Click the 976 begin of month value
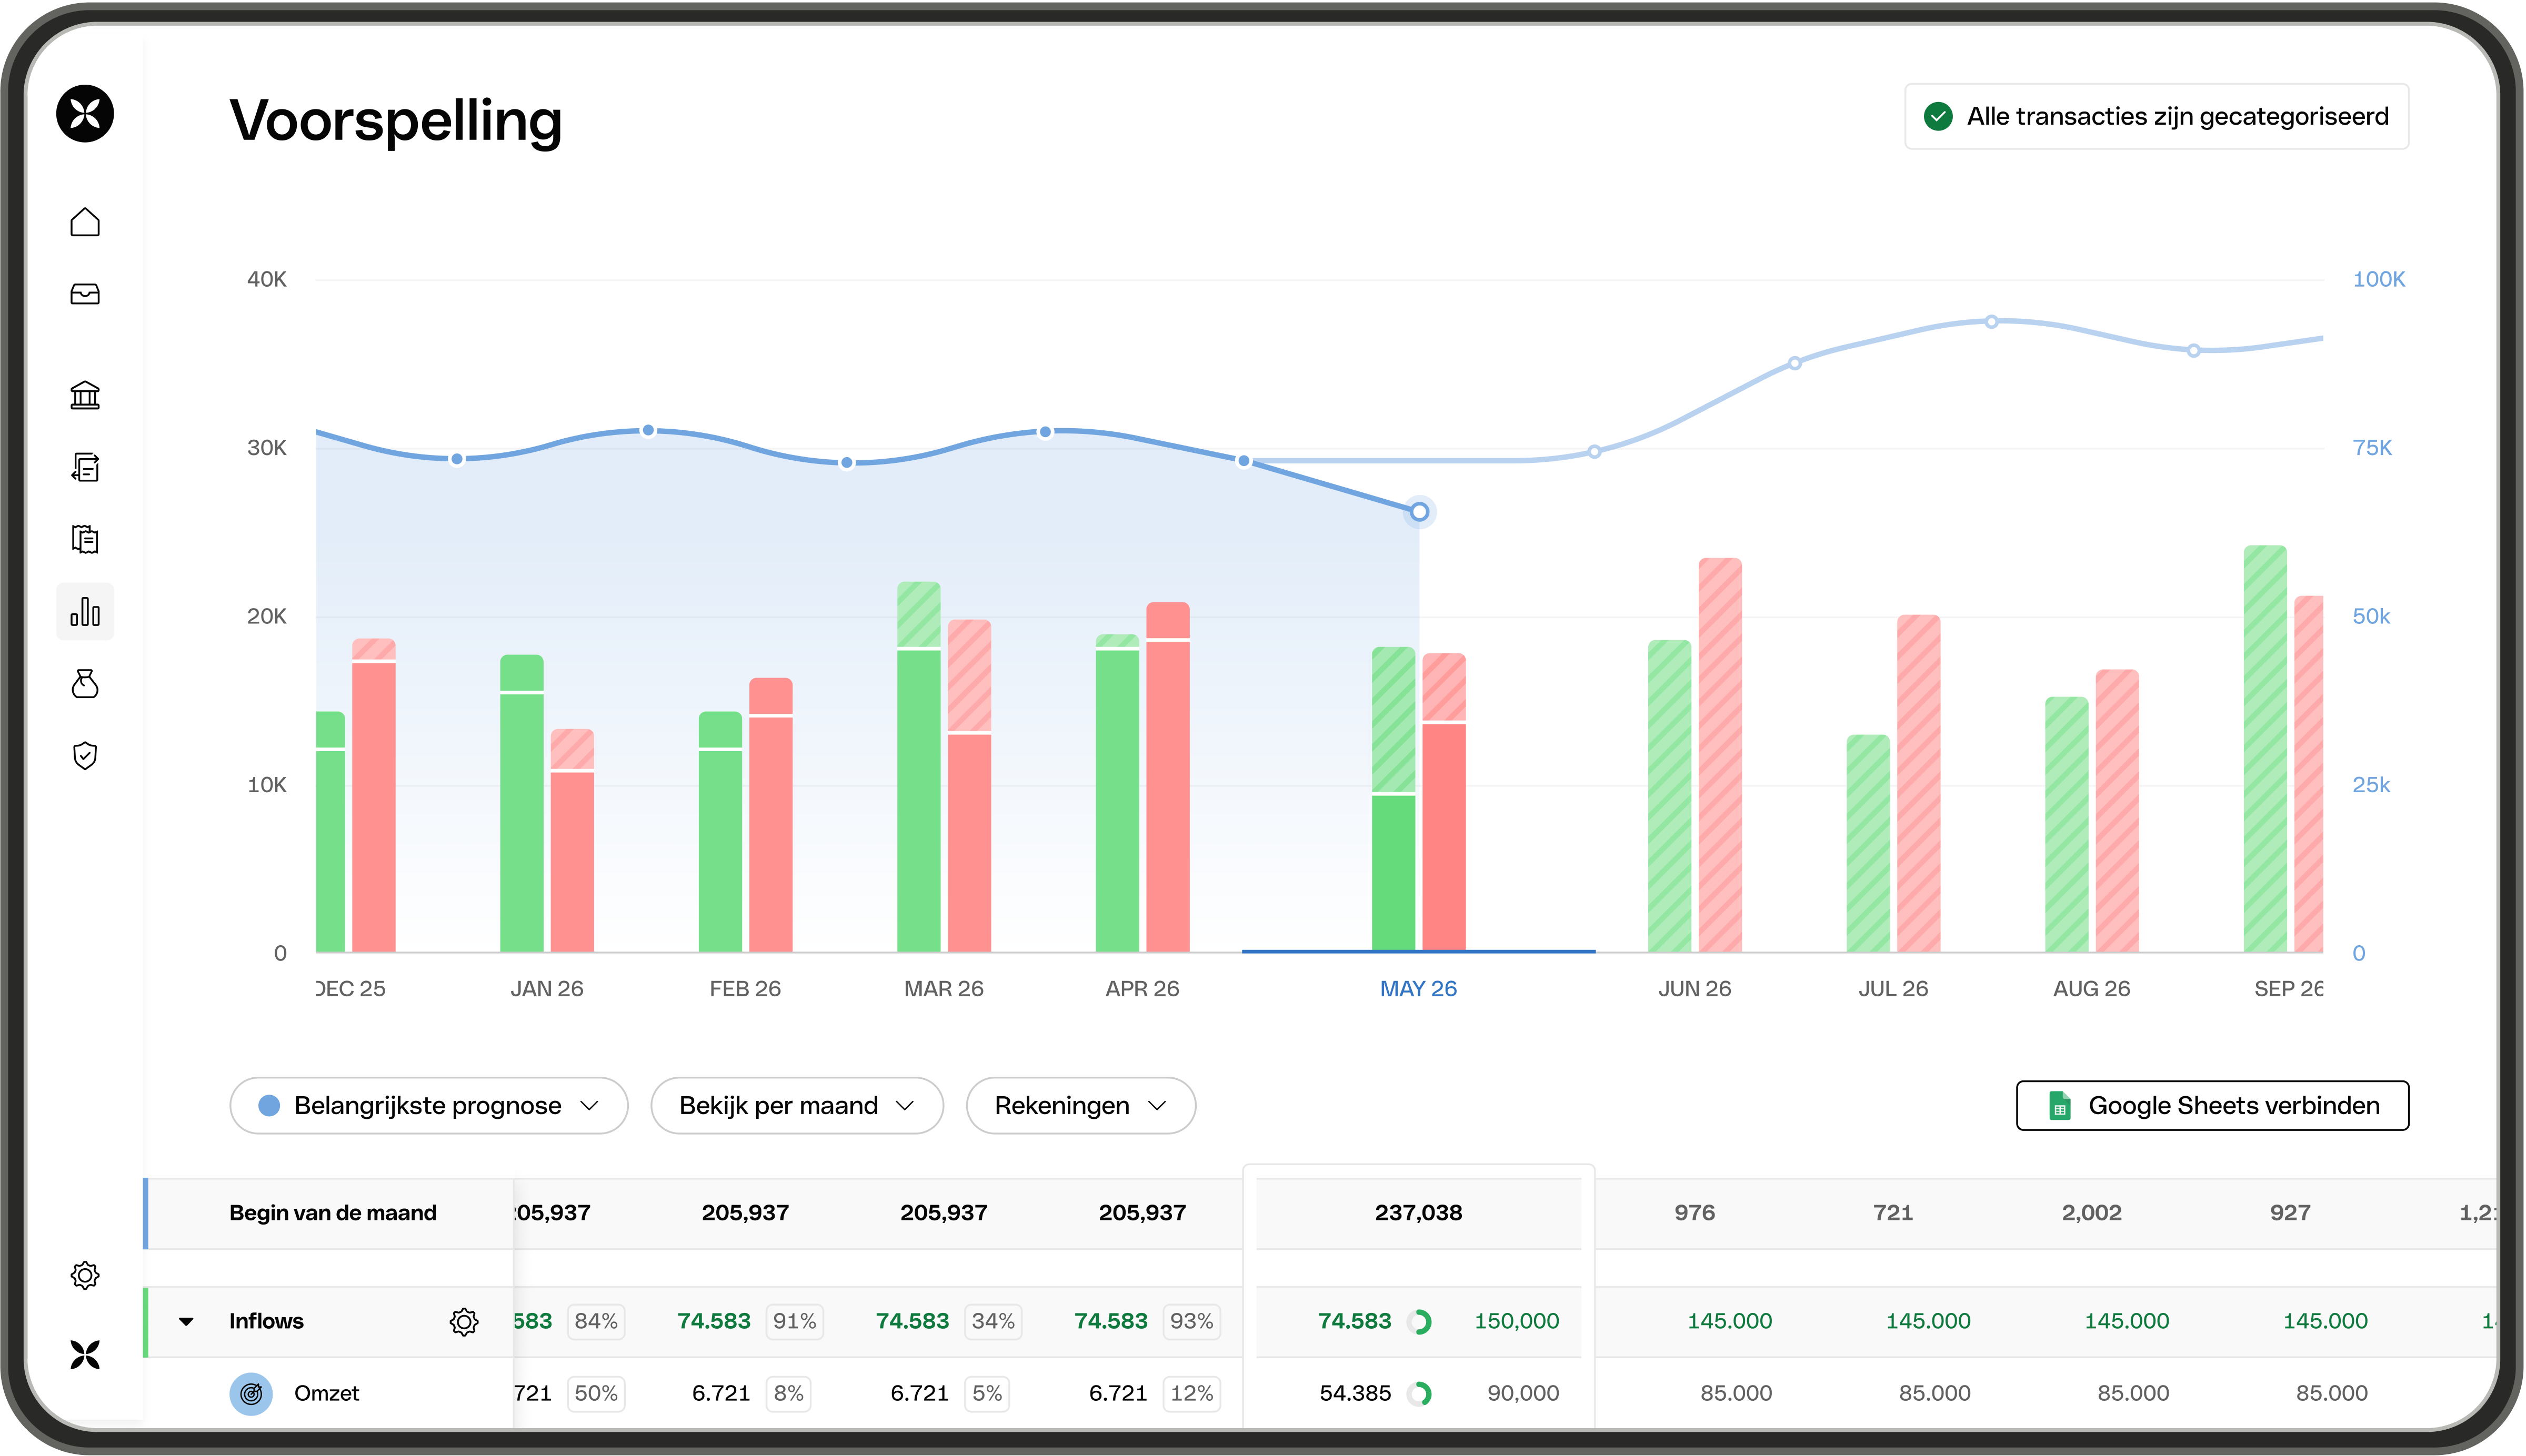The width and height of the screenshot is (2526, 1456). point(1693,1212)
